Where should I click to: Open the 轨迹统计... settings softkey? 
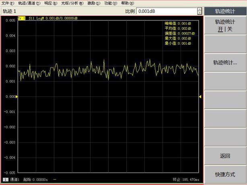coord(225,63)
